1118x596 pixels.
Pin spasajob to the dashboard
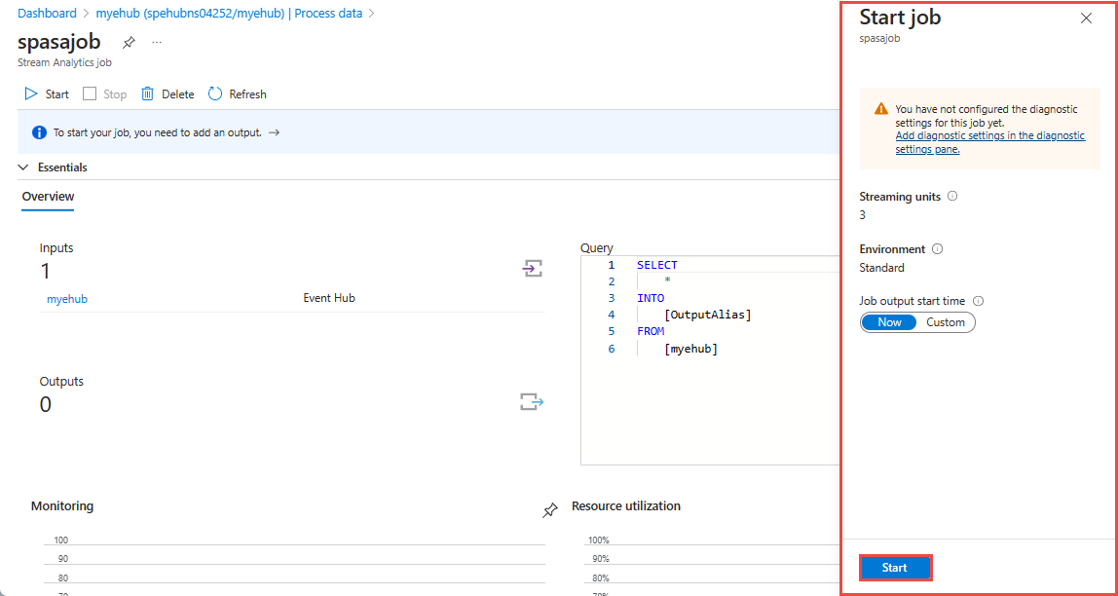point(128,42)
